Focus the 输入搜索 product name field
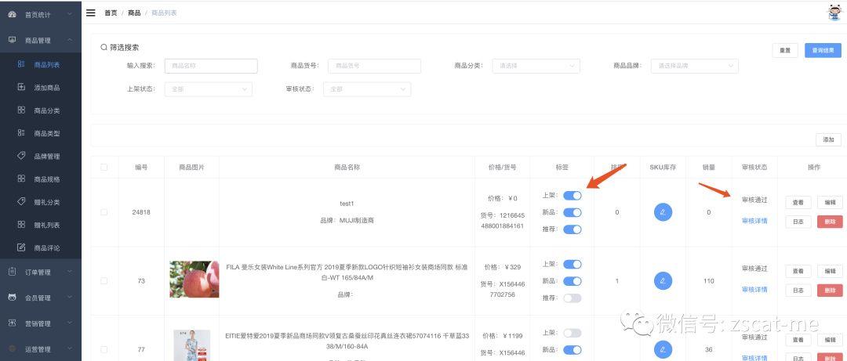Screen dimensions: 847x361 [x=211, y=66]
